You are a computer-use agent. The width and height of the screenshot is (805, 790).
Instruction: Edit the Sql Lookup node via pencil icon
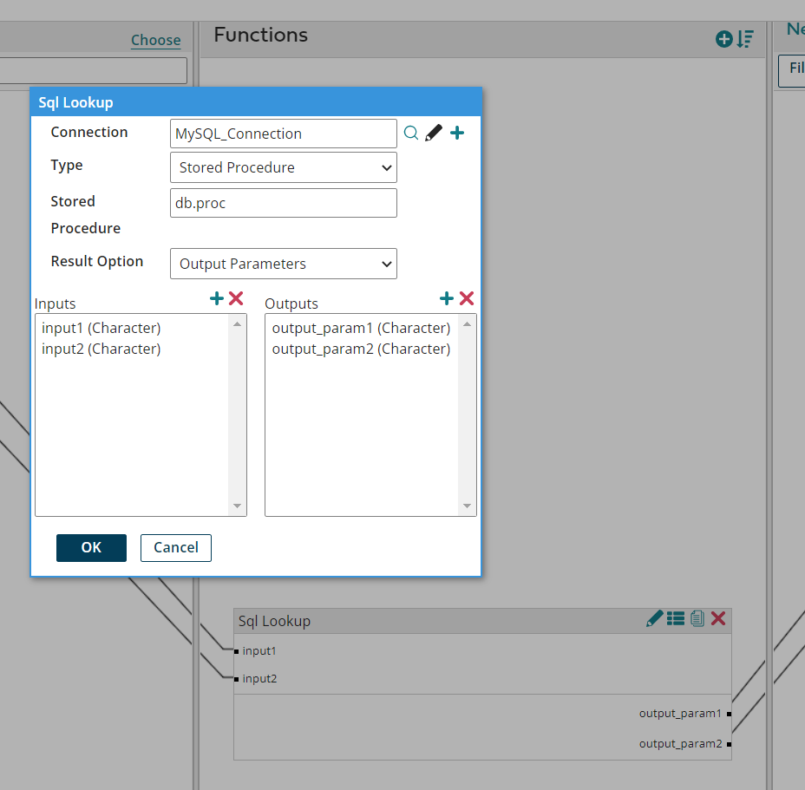click(655, 618)
